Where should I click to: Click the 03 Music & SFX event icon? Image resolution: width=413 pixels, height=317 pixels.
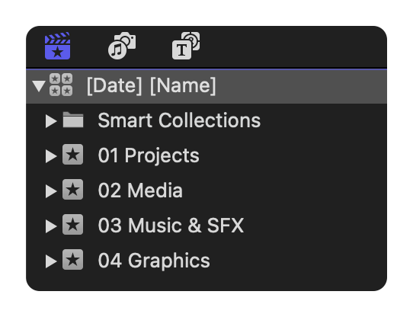[x=72, y=225]
